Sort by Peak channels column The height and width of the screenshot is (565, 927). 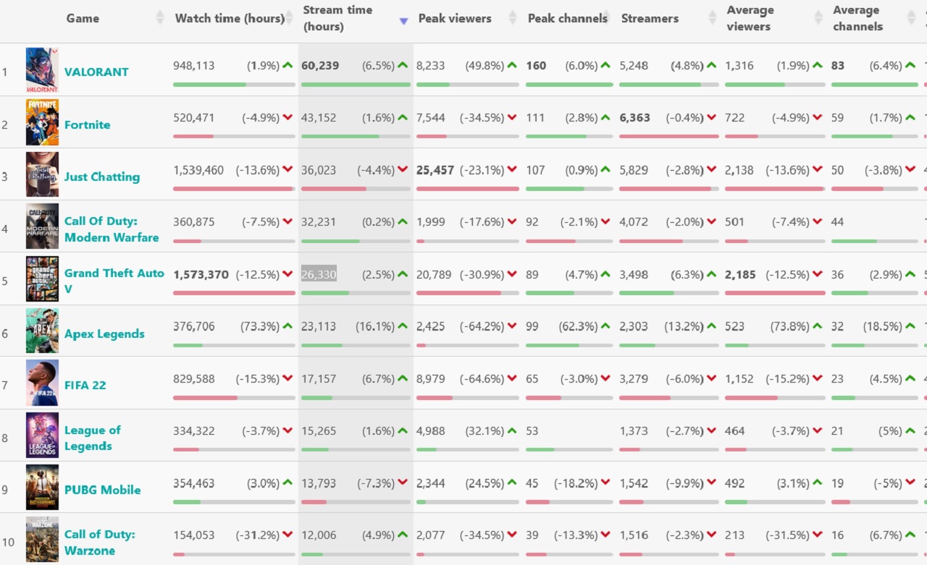pos(568,18)
